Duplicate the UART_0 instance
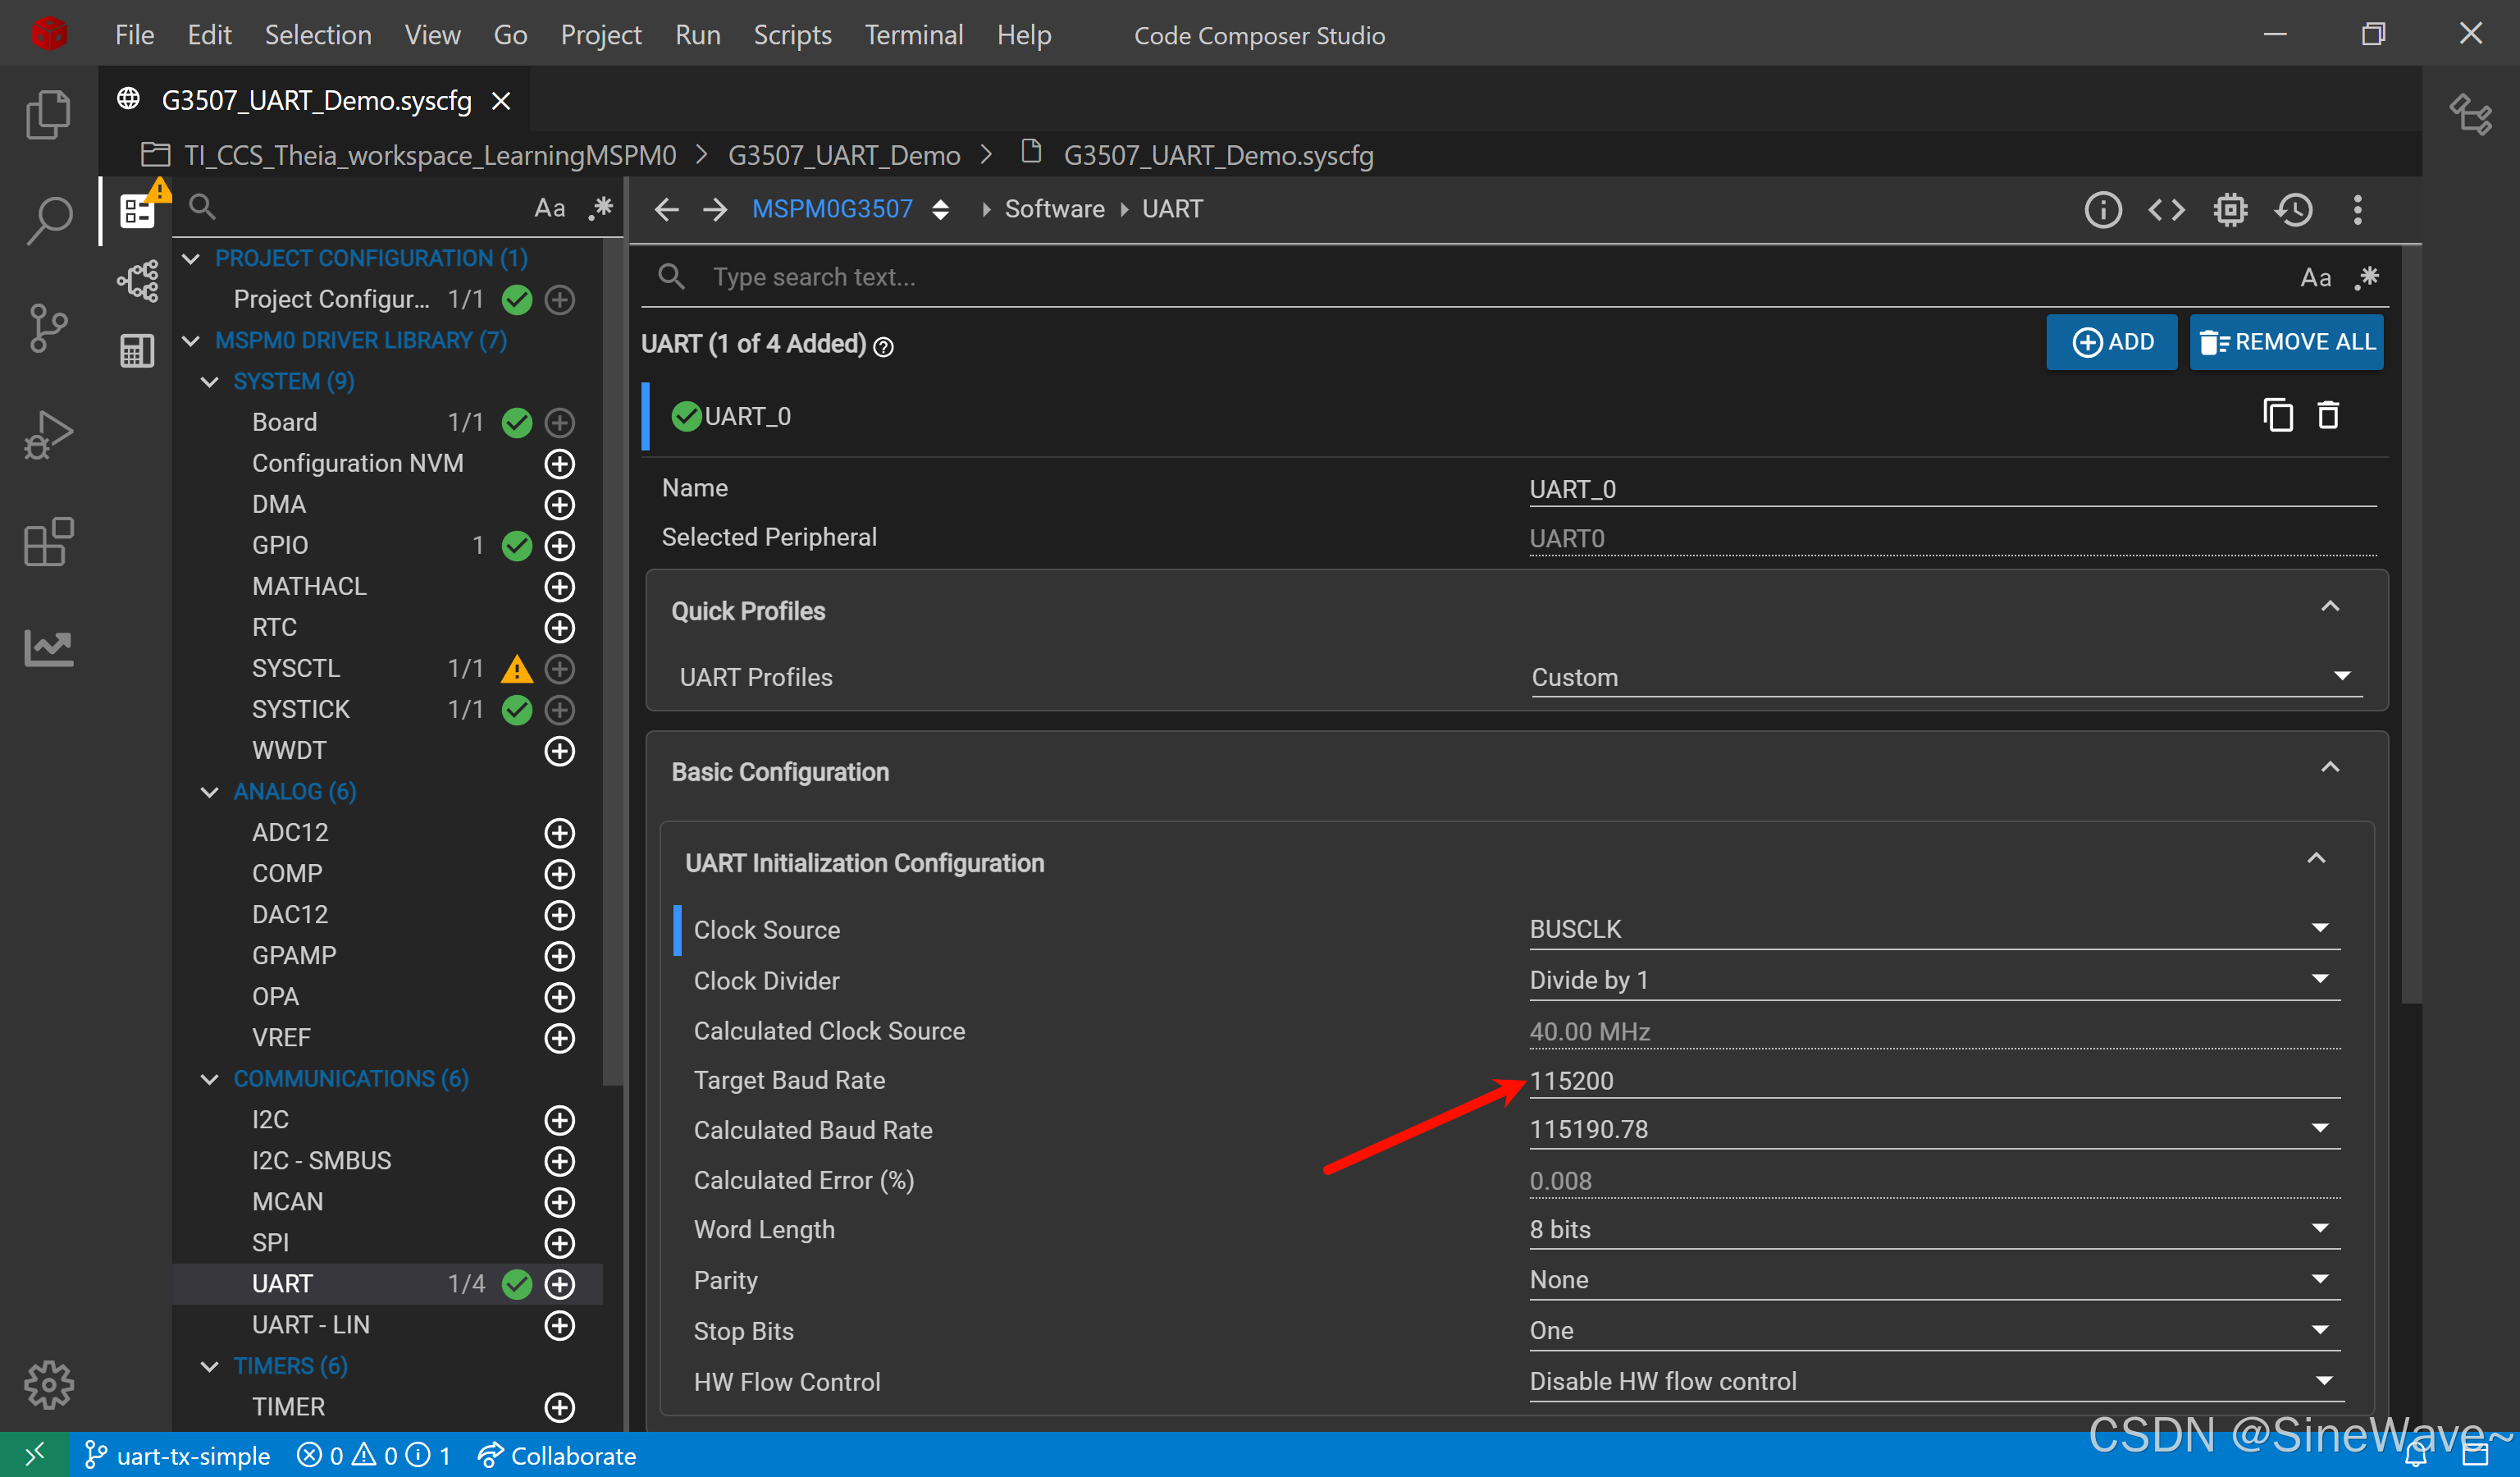 [x=2277, y=415]
